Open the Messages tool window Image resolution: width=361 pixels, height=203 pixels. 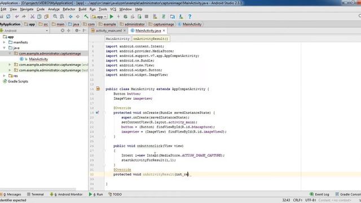[11, 195]
